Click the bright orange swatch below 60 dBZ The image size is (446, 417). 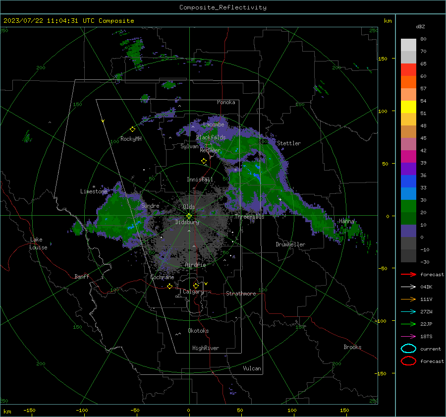tap(408, 82)
